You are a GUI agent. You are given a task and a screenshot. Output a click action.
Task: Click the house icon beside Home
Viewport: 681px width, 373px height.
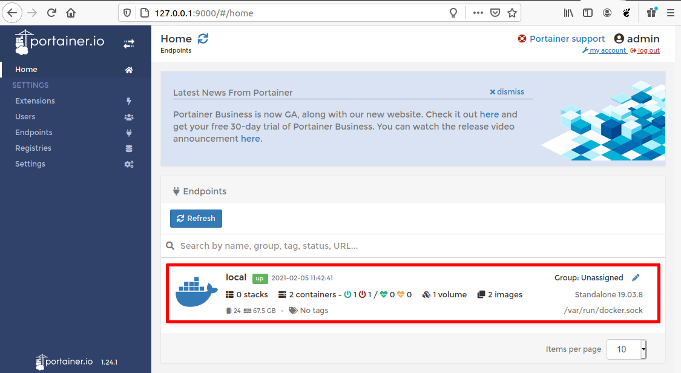point(129,70)
